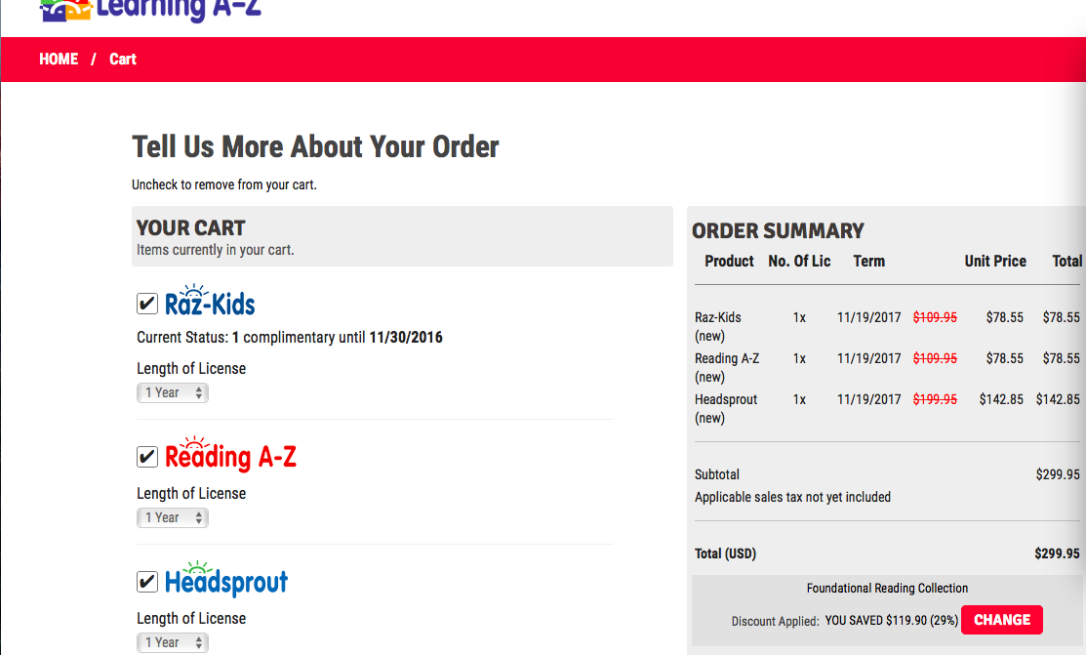
Task: Uncheck the Raz-Kids cart checkbox
Action: point(146,304)
